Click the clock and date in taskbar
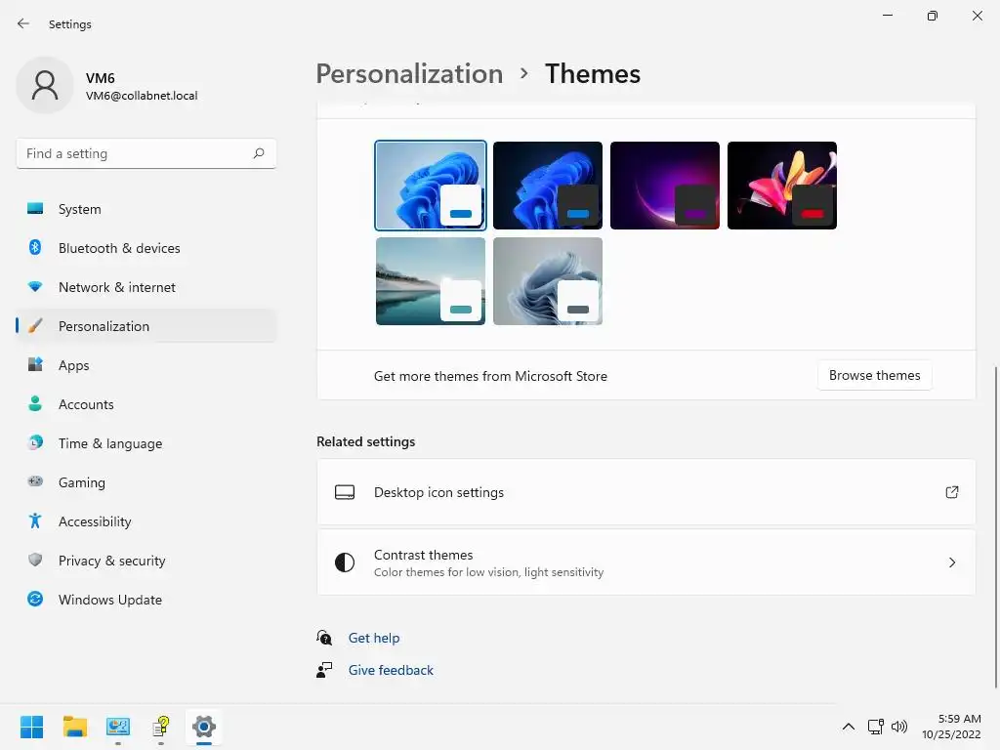 click(951, 727)
